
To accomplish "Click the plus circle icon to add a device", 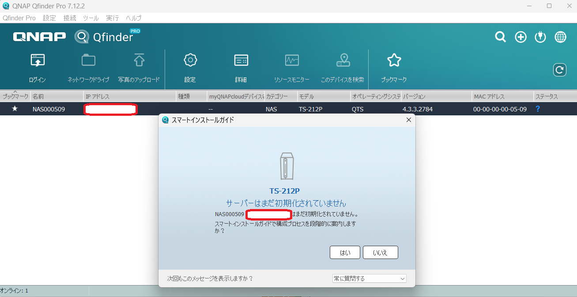I will 520,37.
